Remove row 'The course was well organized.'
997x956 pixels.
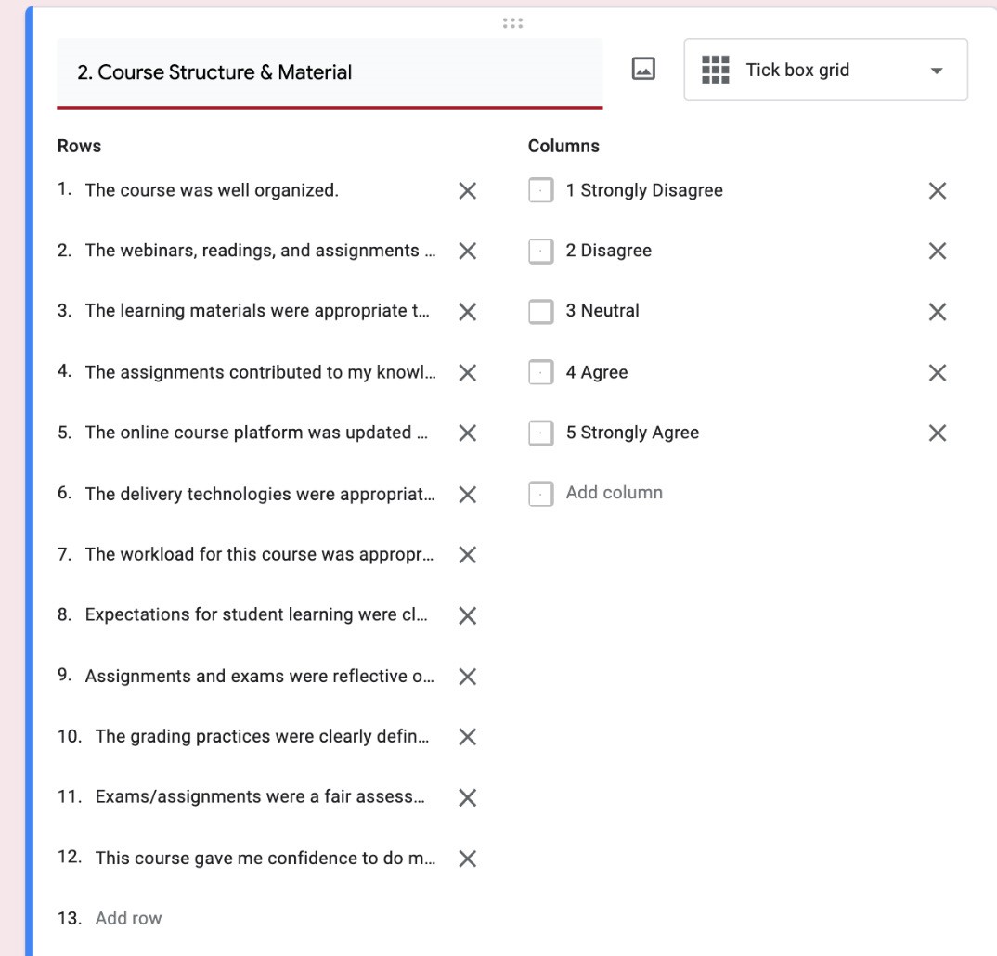[x=468, y=191]
